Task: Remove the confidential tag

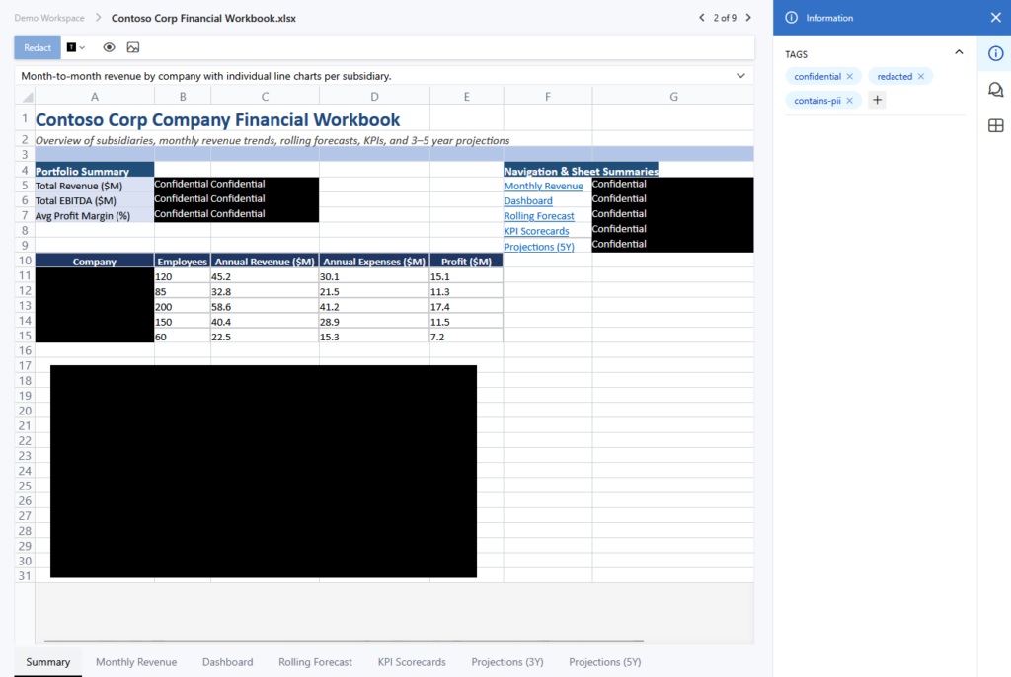Action: pyautogui.click(x=850, y=76)
